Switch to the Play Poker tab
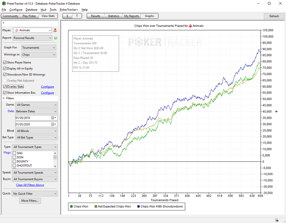The height and width of the screenshot is (223, 286). pyautogui.click(x=29, y=16)
